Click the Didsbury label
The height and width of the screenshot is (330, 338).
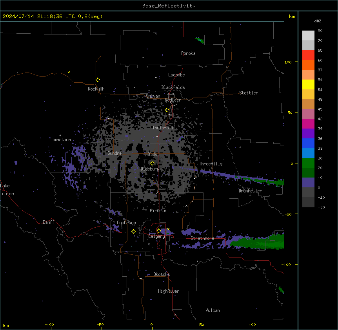click(150, 169)
